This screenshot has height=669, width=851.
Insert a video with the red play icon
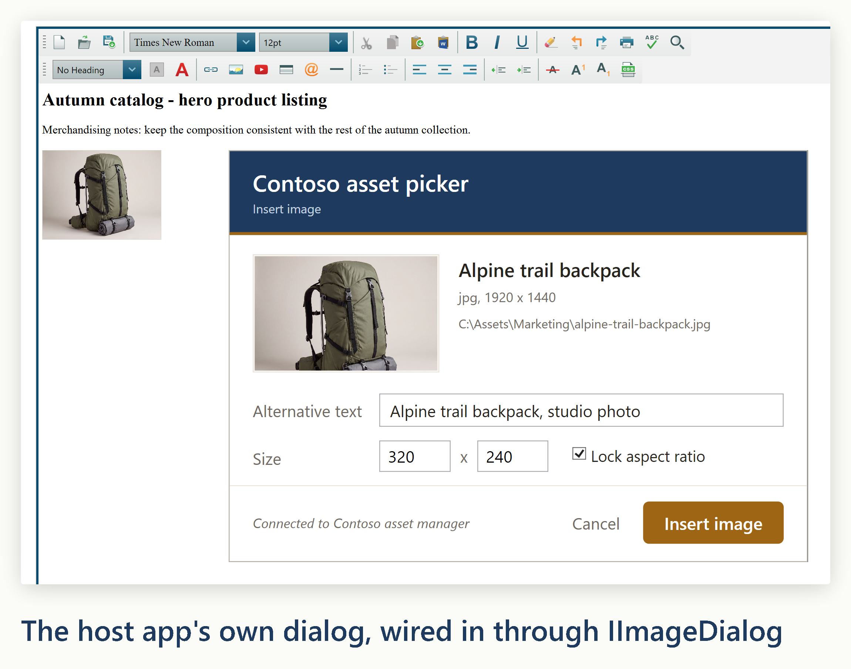(x=261, y=70)
